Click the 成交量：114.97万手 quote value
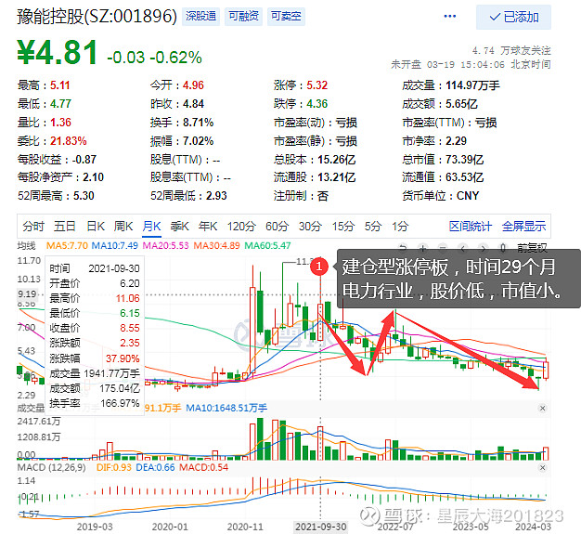This screenshot has width=581, height=534. point(451,85)
